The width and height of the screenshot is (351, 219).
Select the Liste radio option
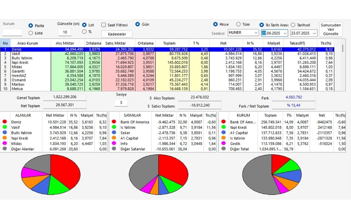click(31, 33)
